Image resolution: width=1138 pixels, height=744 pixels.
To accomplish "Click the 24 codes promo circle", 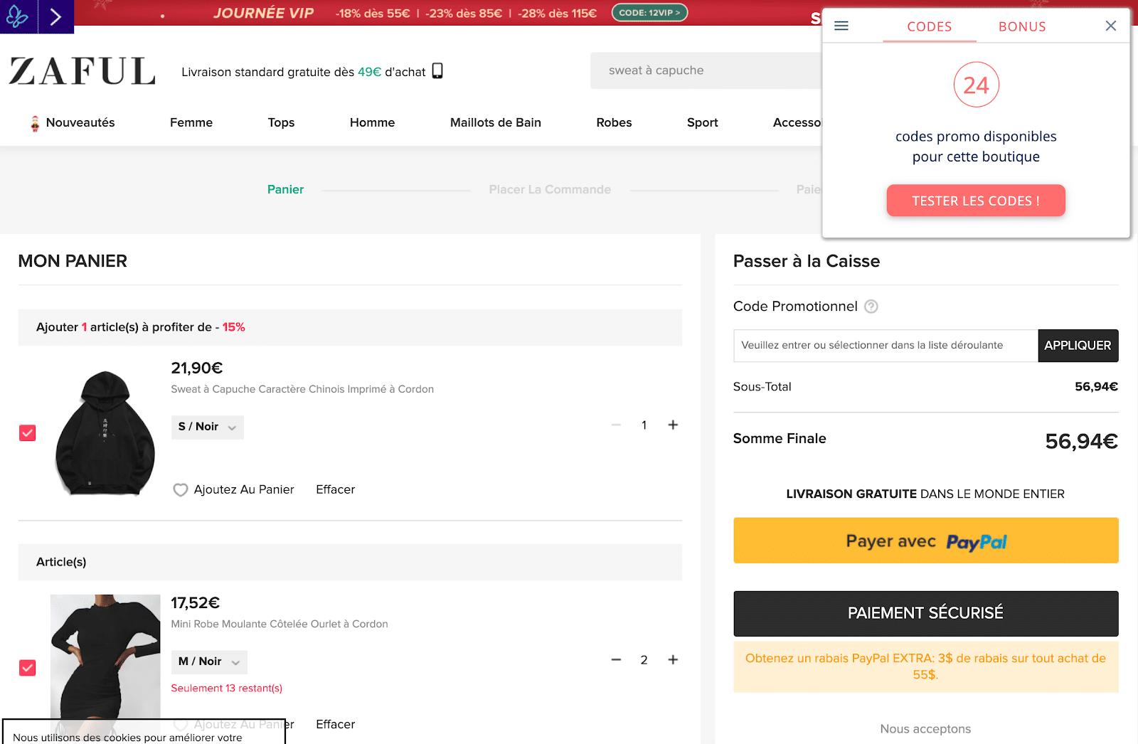I will point(976,85).
